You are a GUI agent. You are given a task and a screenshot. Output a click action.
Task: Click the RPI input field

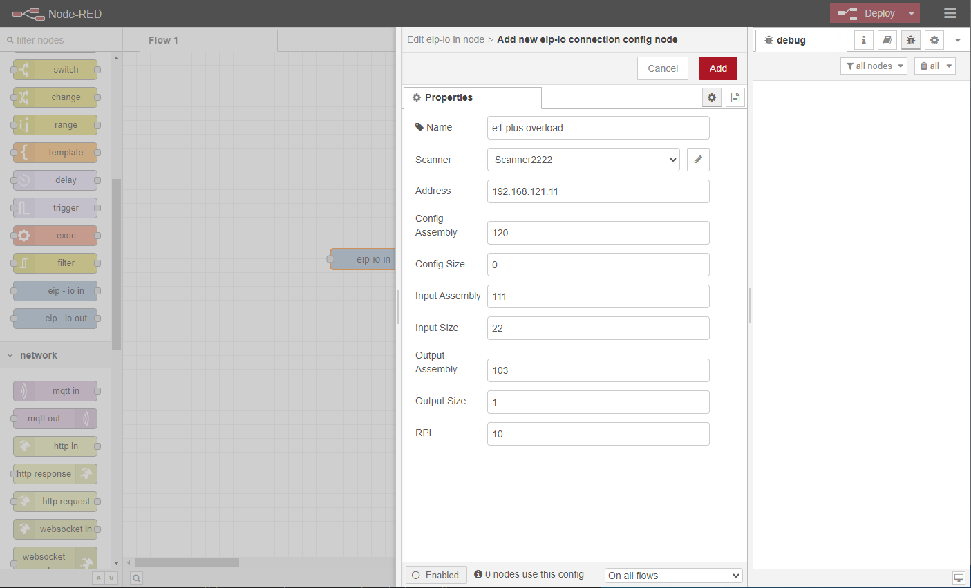[598, 434]
